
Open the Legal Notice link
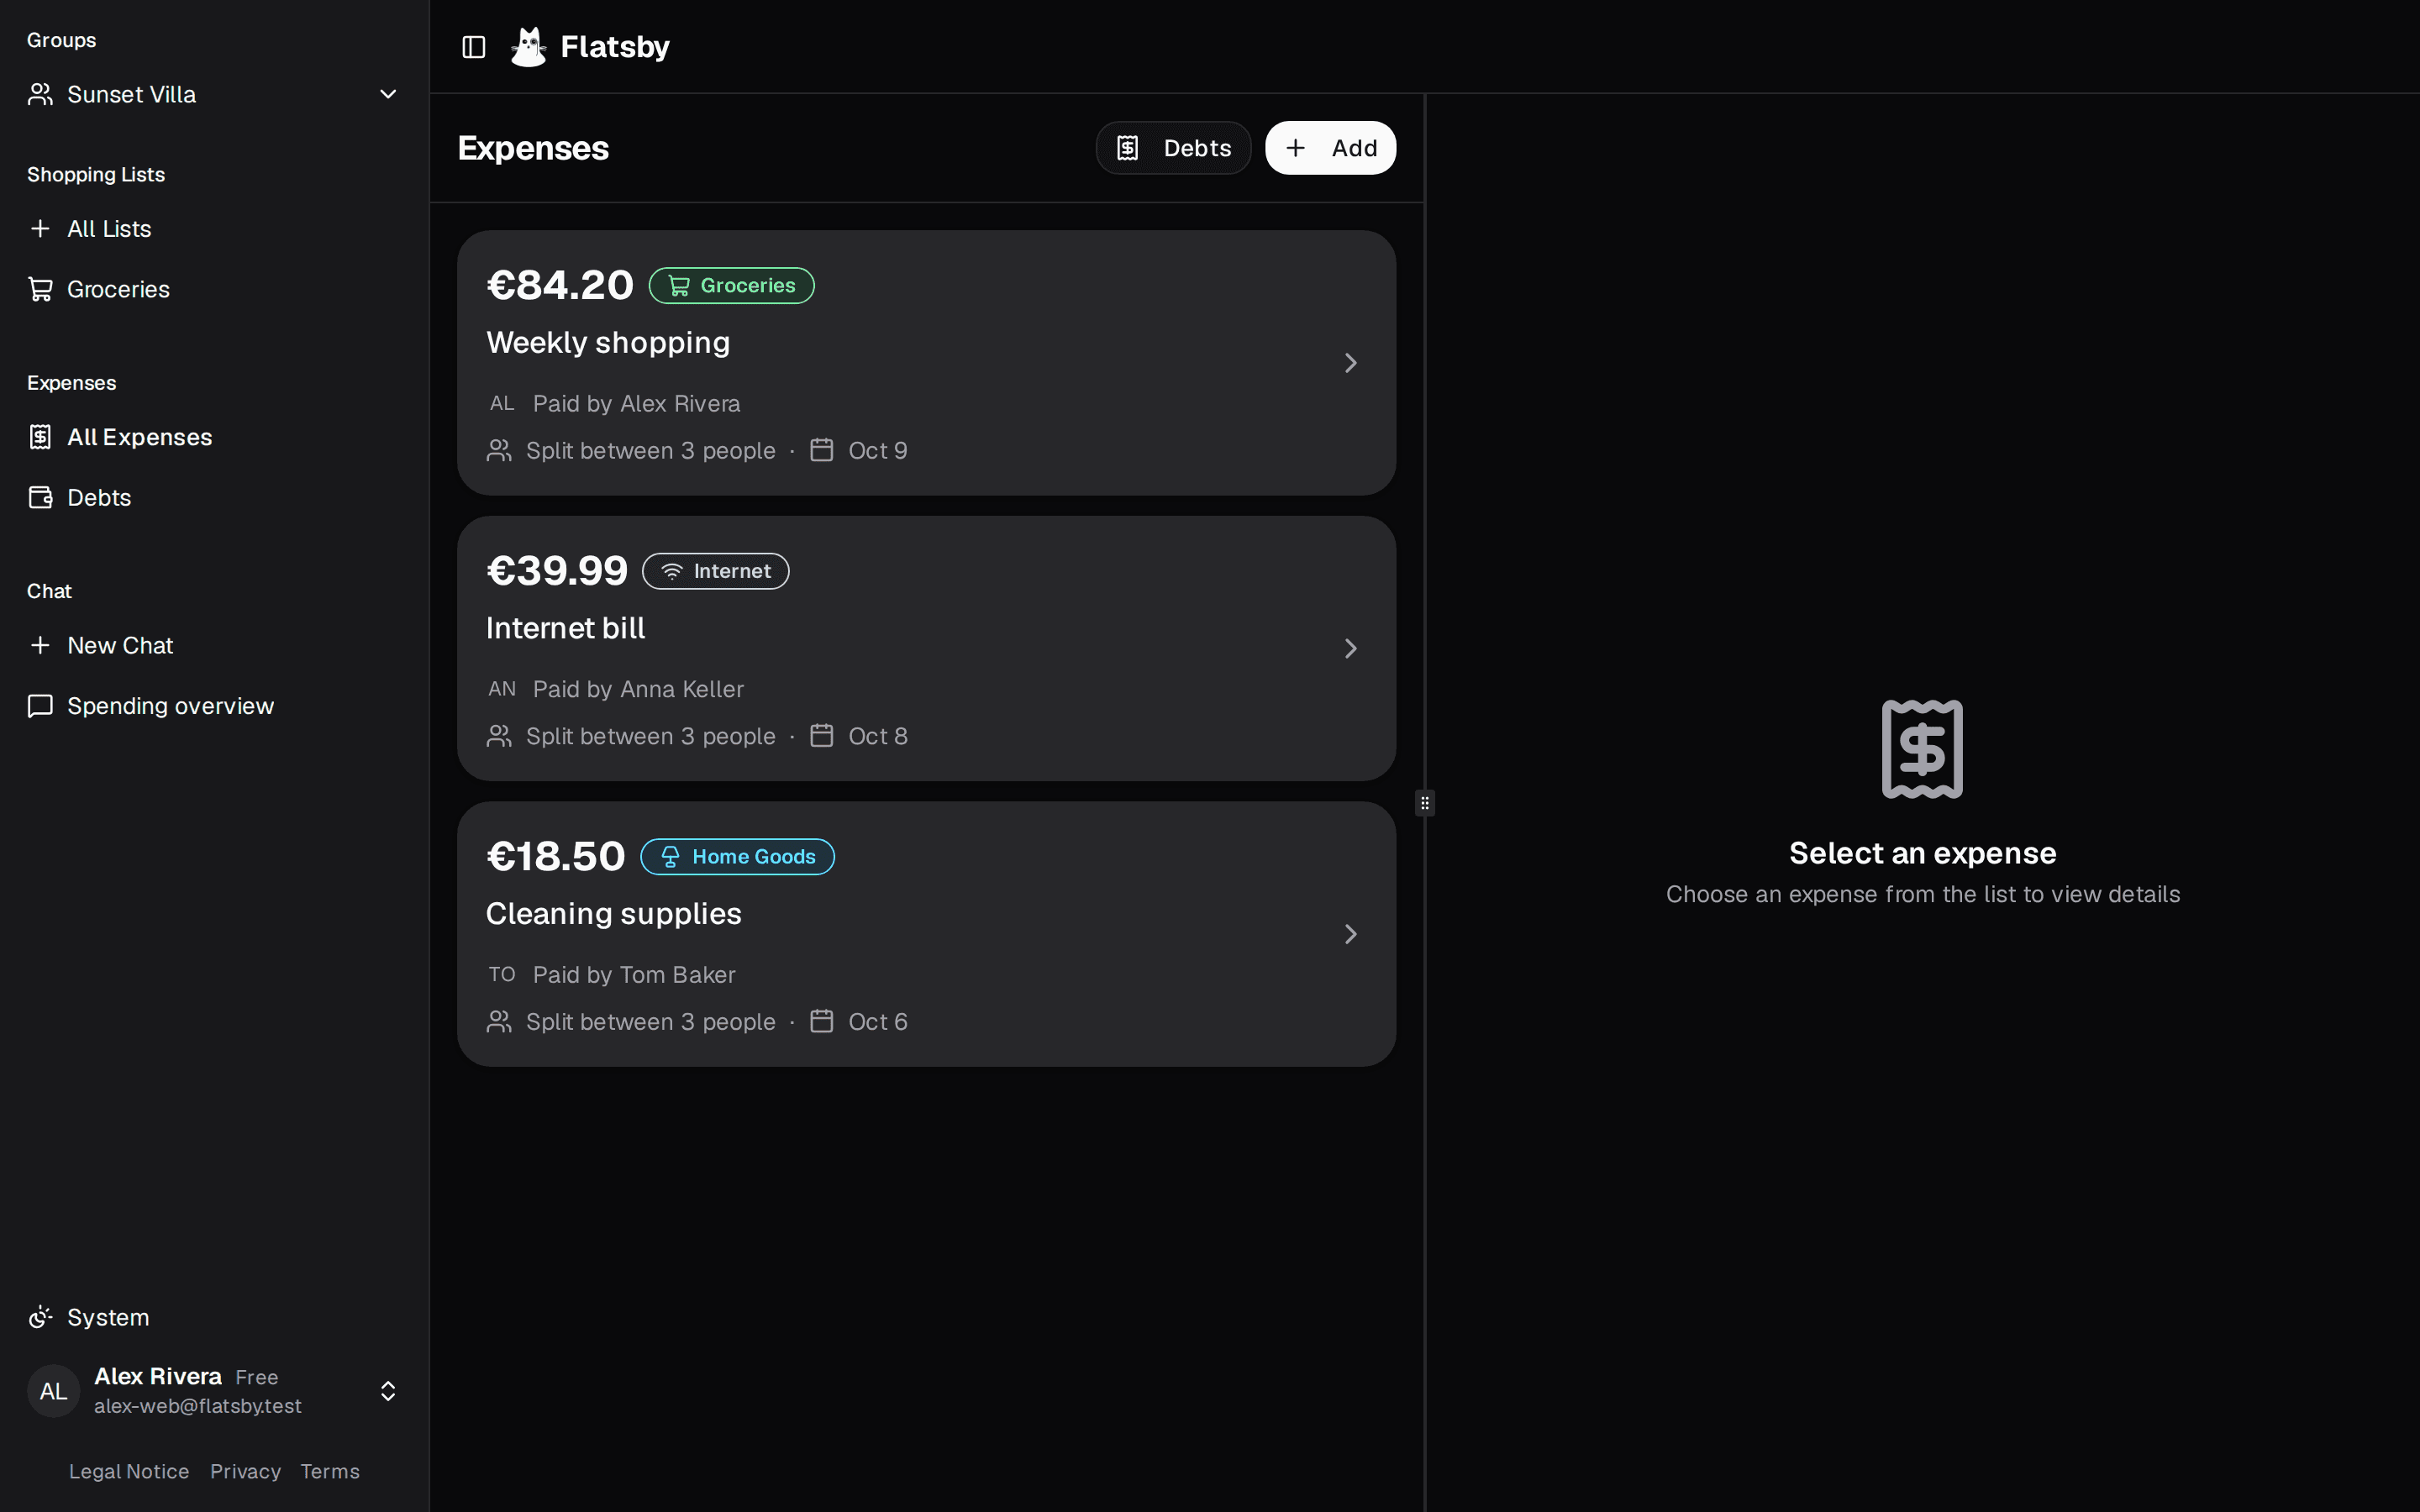[129, 1471]
